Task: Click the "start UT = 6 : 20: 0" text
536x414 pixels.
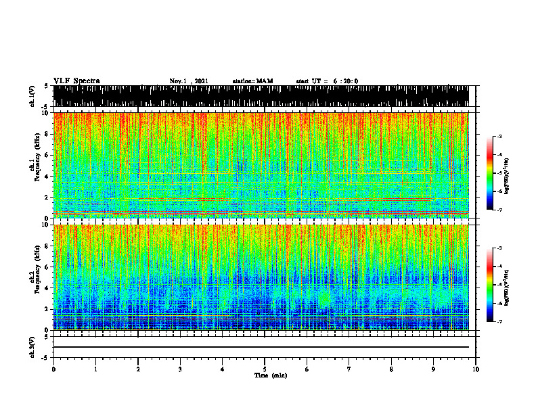Action: (327, 81)
